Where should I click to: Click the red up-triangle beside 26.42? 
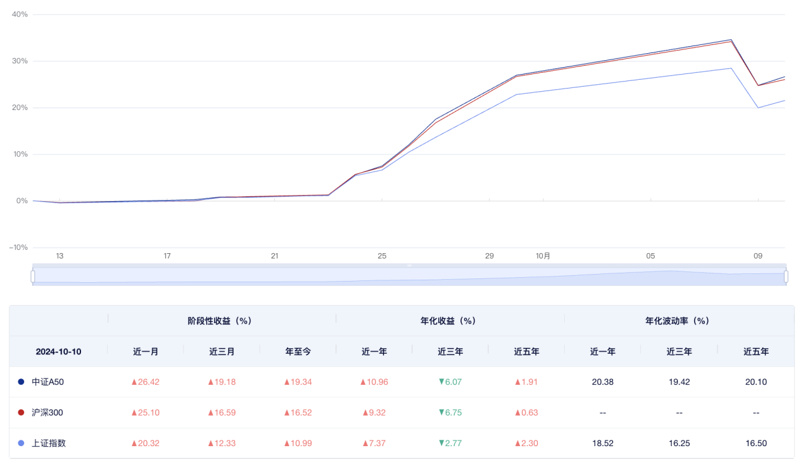coord(135,382)
